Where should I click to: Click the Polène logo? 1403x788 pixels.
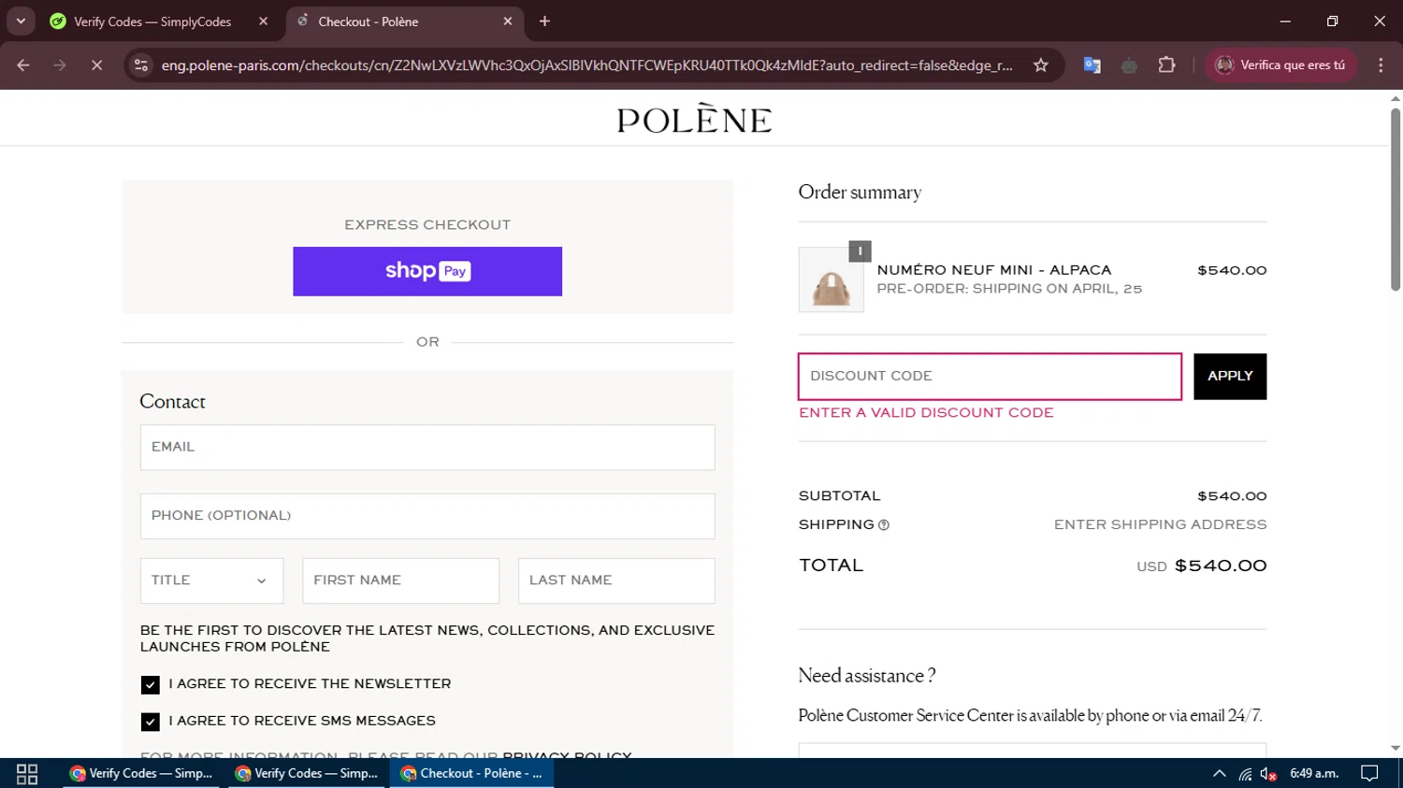694,119
